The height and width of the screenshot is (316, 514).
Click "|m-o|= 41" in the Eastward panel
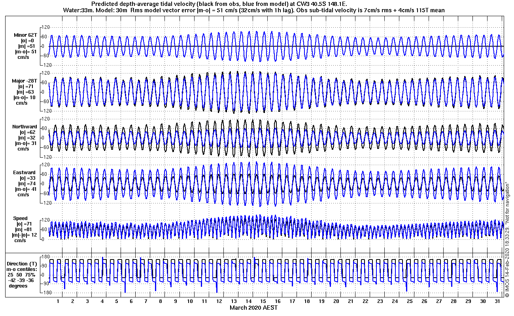coord(25,189)
